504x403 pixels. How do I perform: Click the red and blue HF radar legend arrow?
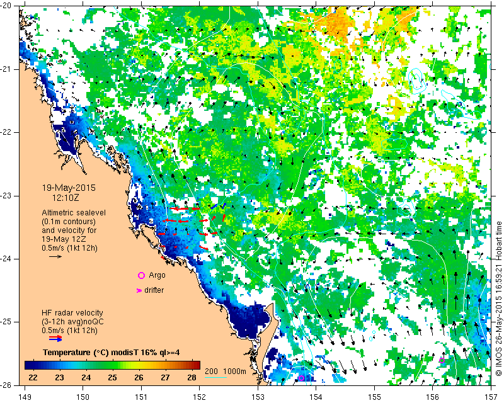click(55, 338)
